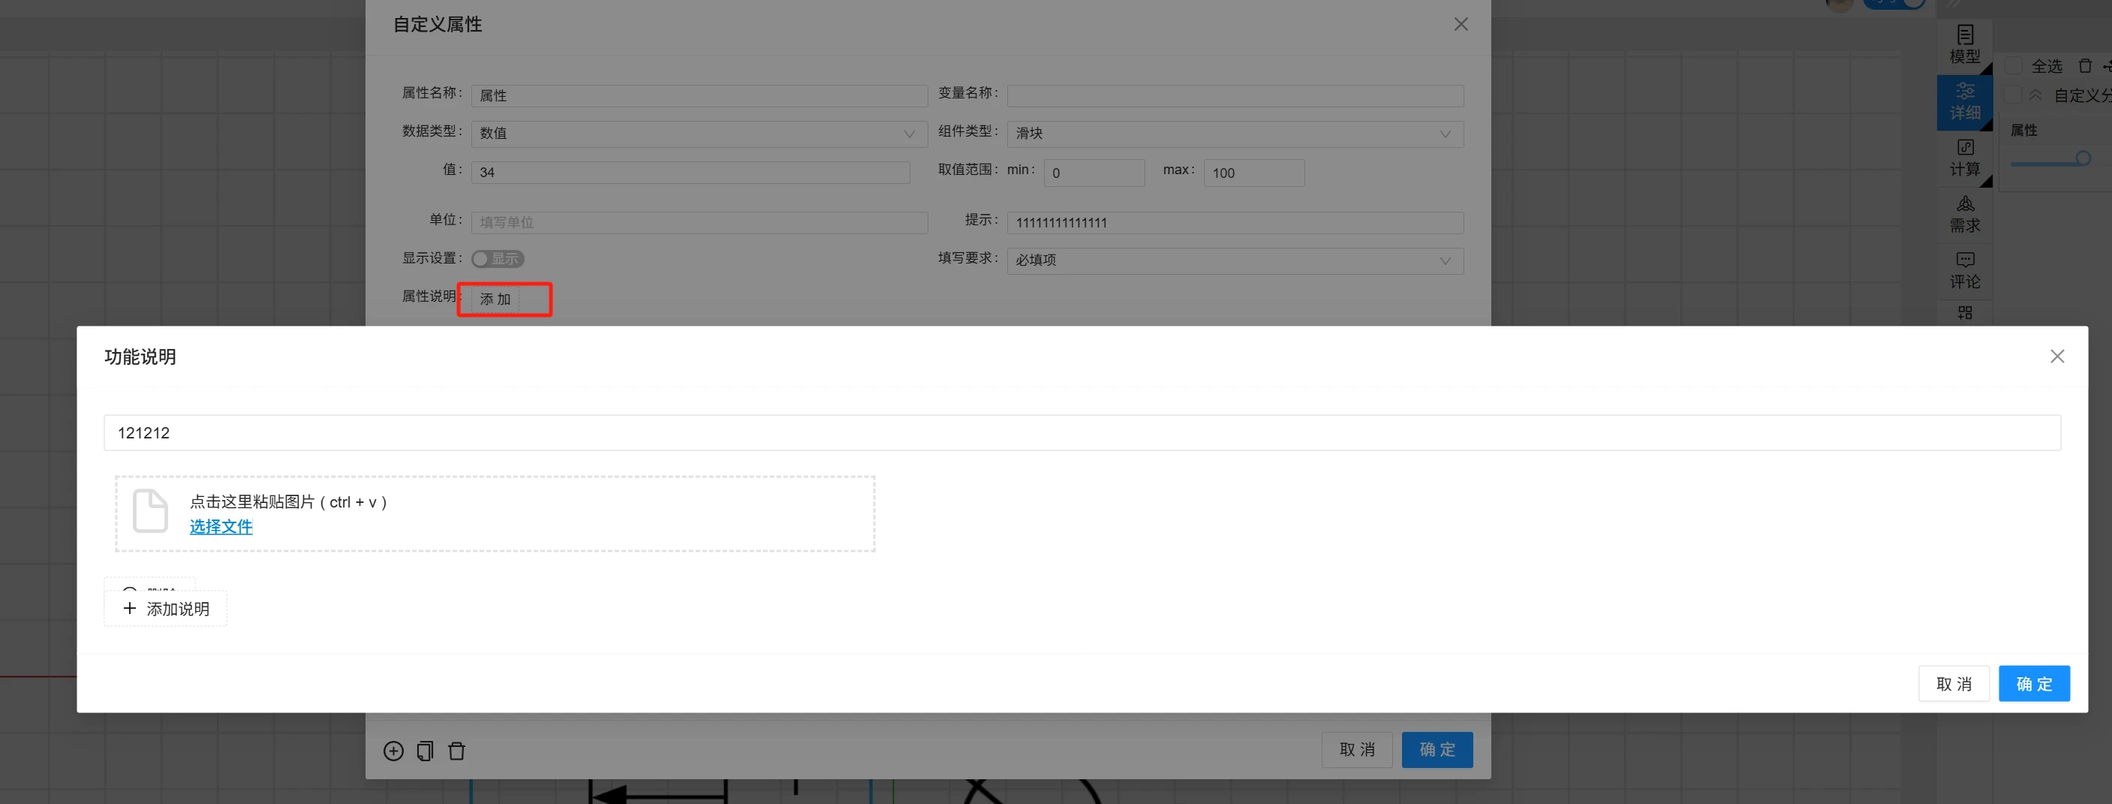Viewport: 2112px width, 804px height.
Task: Click 确定 in the 自定义属性 dialog
Action: [x=1437, y=749]
